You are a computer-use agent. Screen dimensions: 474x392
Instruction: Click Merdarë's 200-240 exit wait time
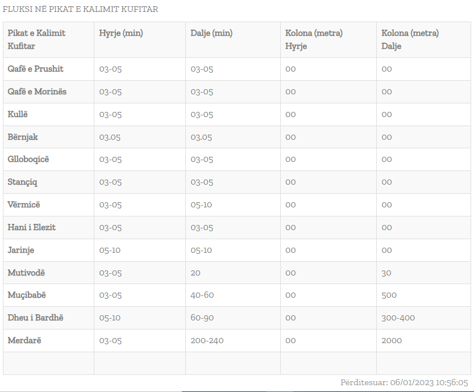coord(207,340)
